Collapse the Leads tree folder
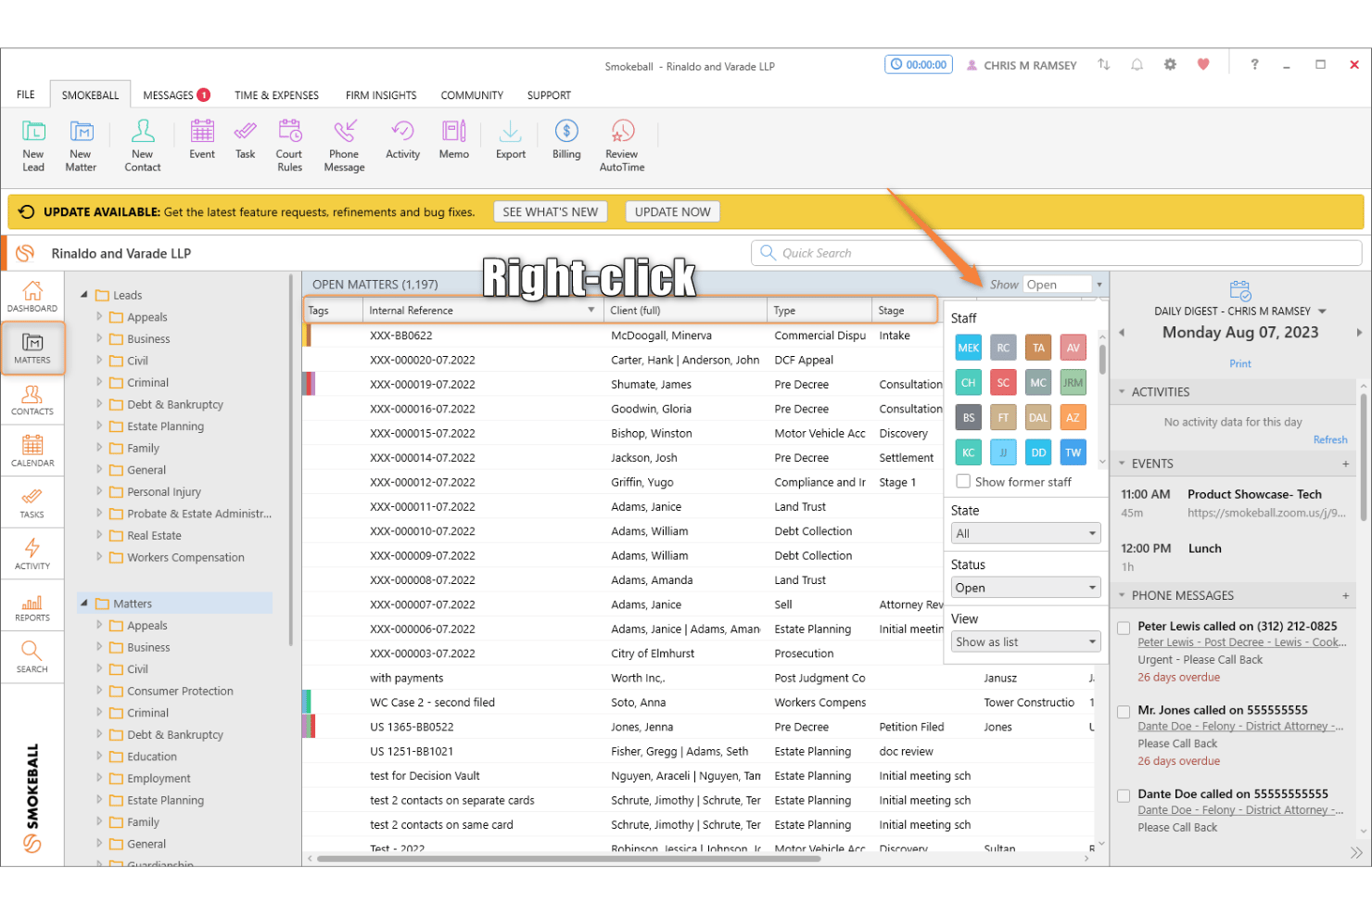The height and width of the screenshot is (915, 1372). [84, 295]
